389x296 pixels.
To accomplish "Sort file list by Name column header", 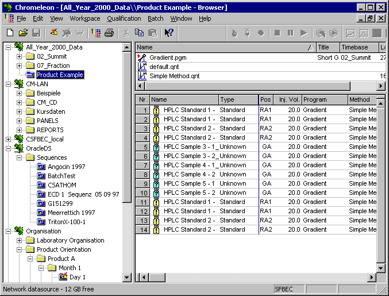I will point(226,47).
